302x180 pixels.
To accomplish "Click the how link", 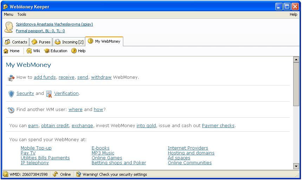I will click(x=98, y=110).
